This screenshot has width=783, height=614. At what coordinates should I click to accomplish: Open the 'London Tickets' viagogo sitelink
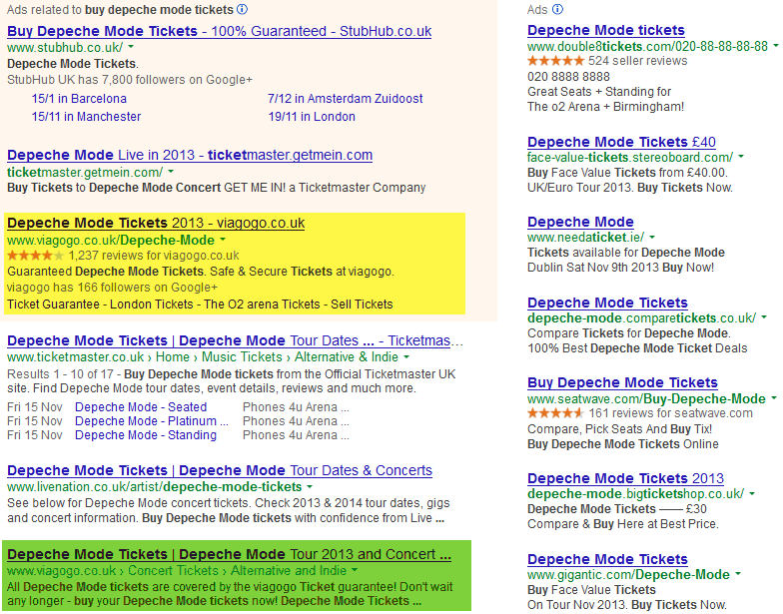(x=152, y=304)
